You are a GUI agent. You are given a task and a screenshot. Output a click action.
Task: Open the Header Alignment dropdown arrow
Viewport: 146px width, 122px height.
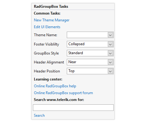click(x=110, y=62)
